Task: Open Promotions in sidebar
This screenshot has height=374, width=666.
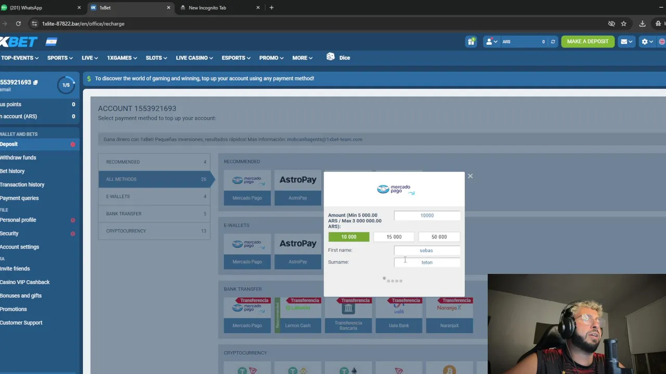Action: click(x=39, y=309)
